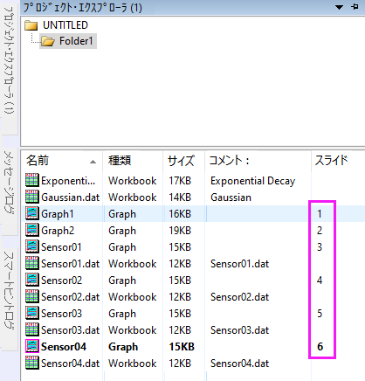Select the Graph2 name

tap(58, 231)
